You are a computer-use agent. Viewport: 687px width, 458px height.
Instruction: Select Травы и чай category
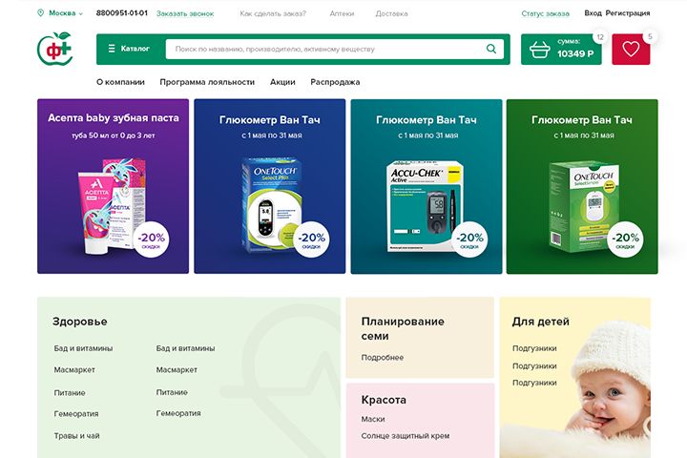click(x=76, y=436)
